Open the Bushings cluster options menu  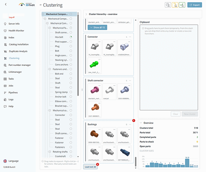point(130,124)
